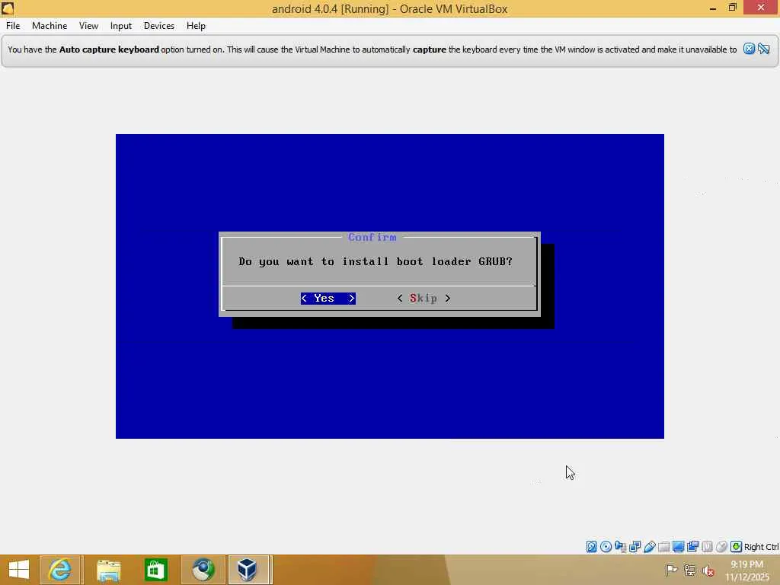Click the display monitor status icon
780x585 pixels.
point(678,547)
